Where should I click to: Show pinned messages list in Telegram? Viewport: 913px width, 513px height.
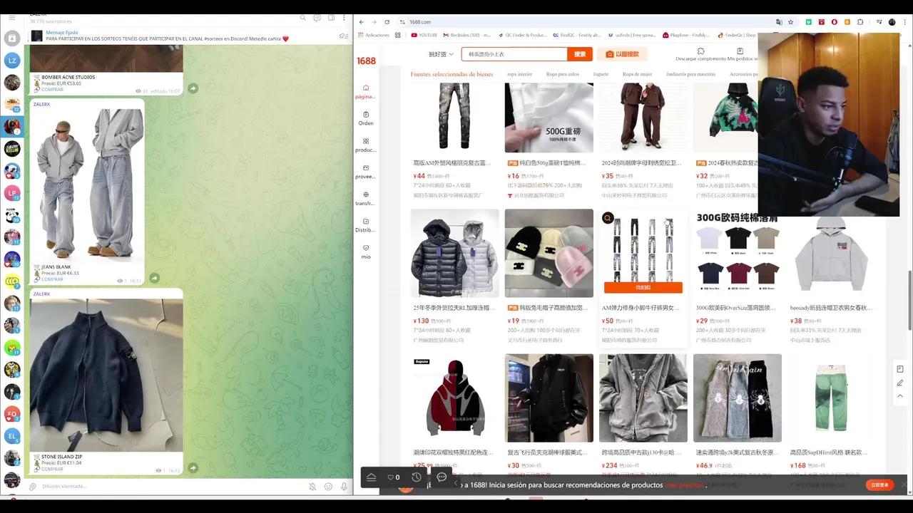343,36
